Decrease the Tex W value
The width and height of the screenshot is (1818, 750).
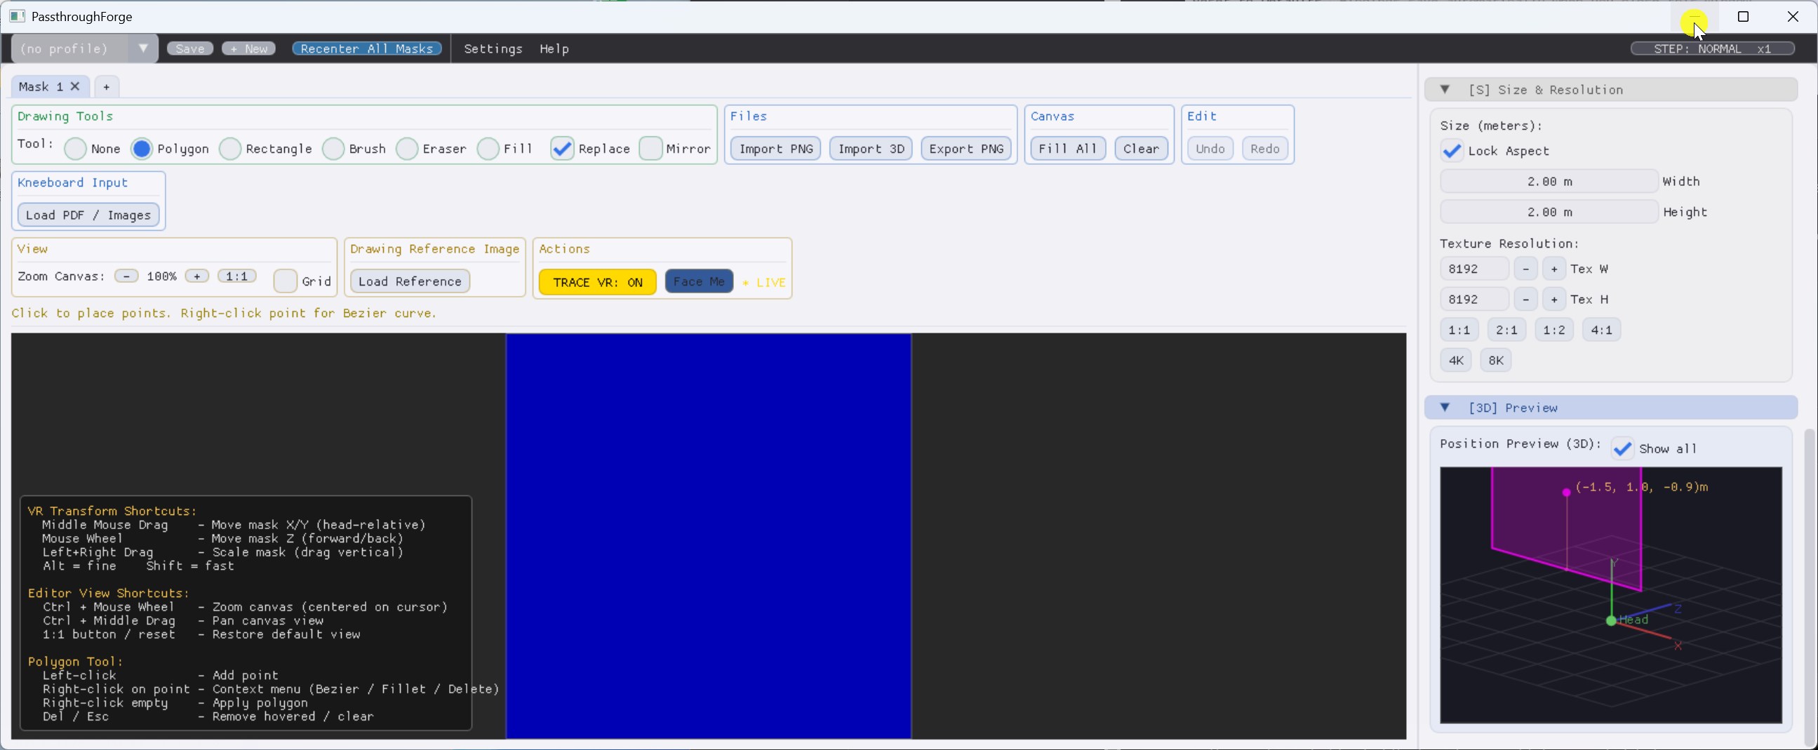1527,268
